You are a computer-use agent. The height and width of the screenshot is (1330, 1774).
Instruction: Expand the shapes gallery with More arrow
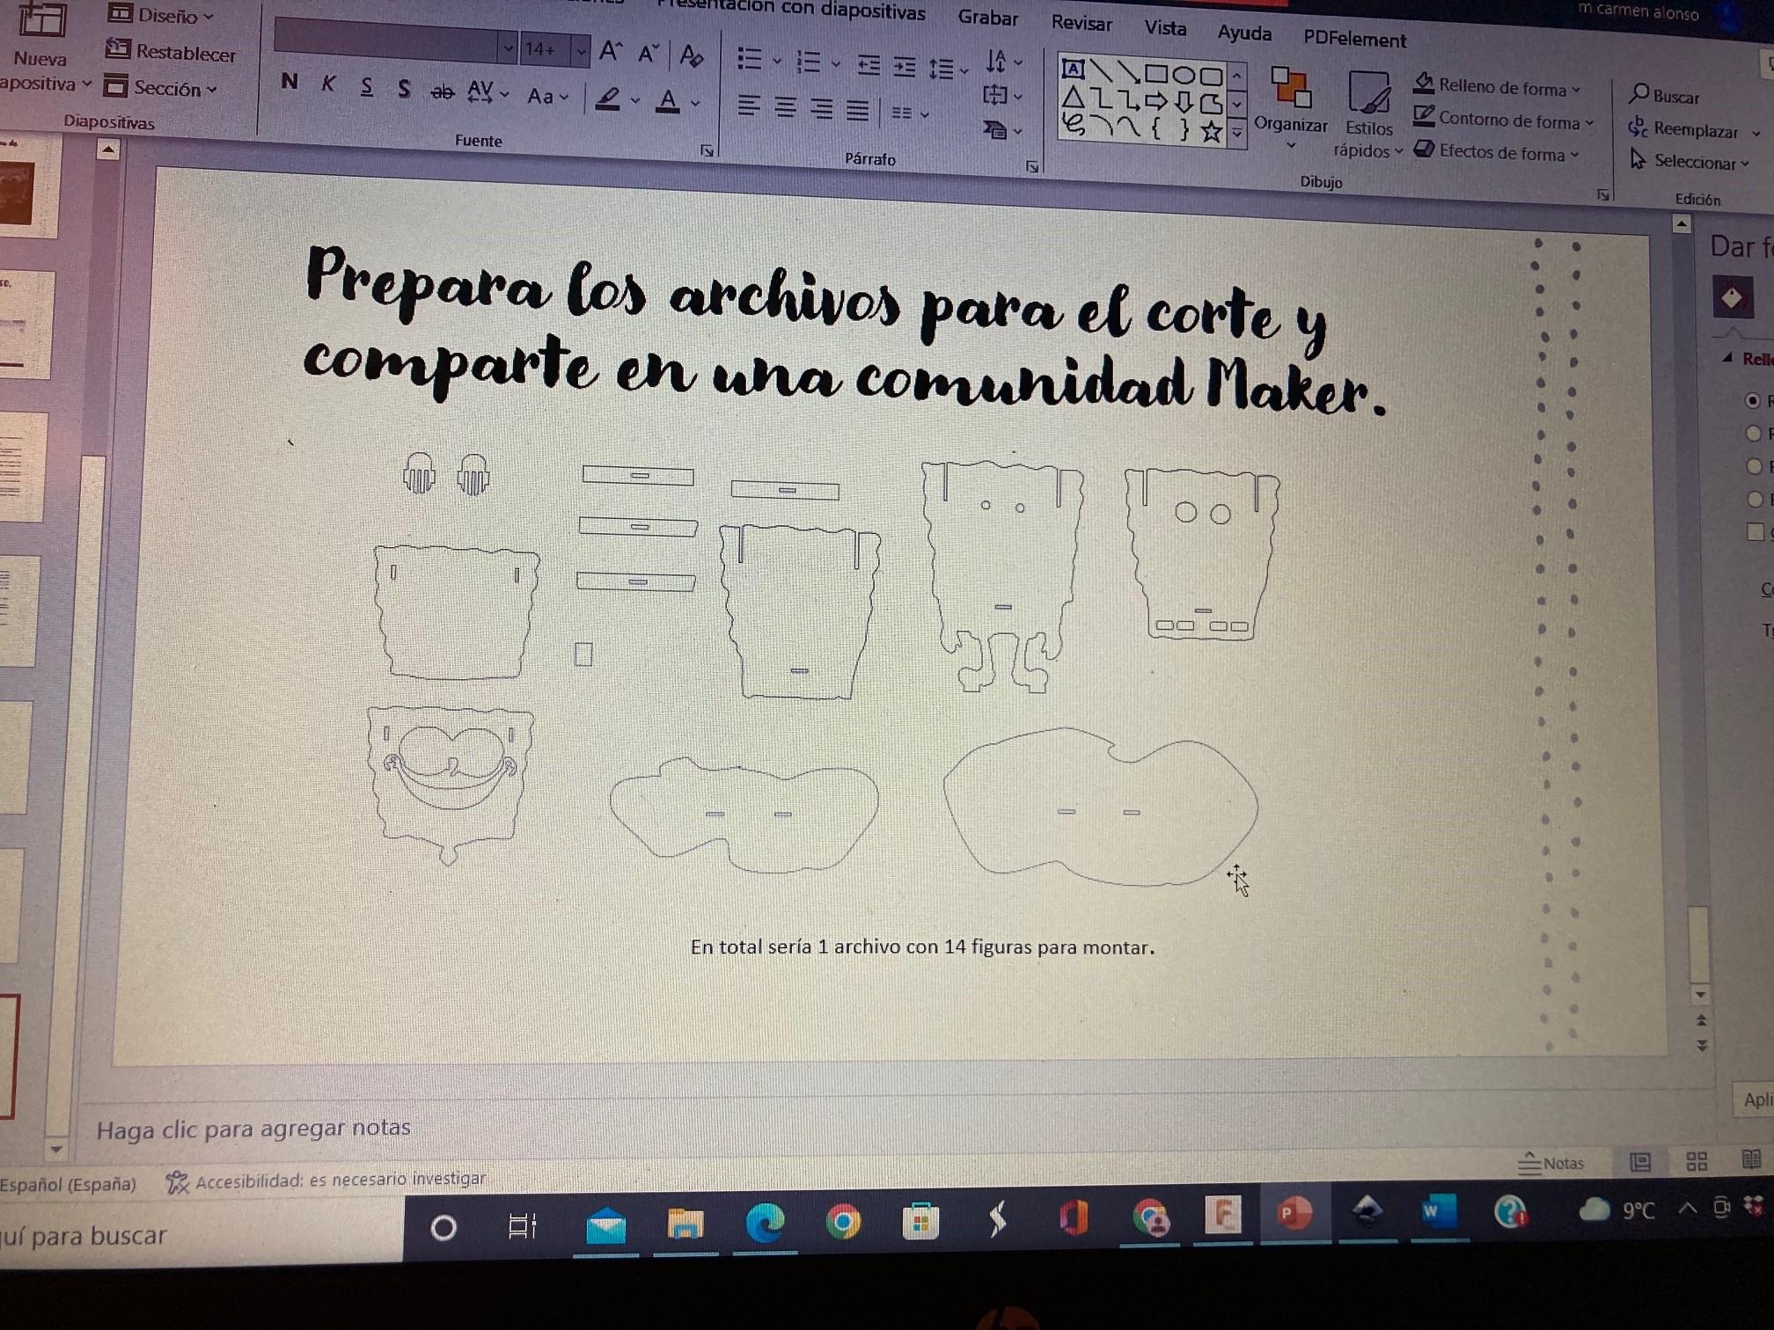(1237, 133)
